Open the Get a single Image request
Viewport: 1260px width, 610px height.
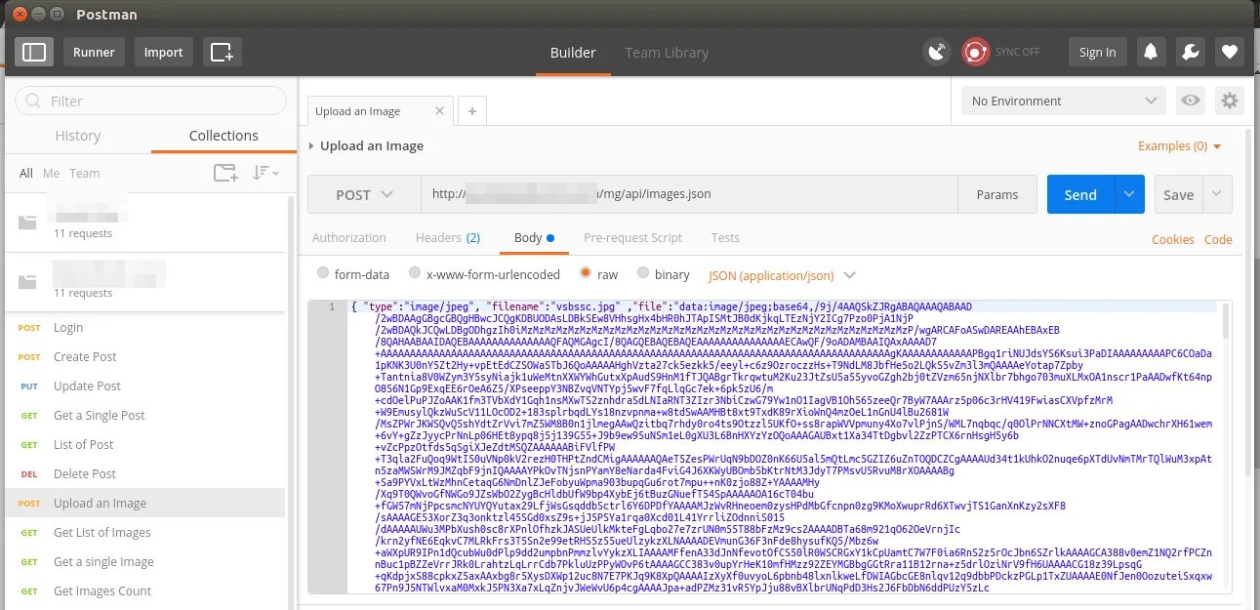[144, 561]
